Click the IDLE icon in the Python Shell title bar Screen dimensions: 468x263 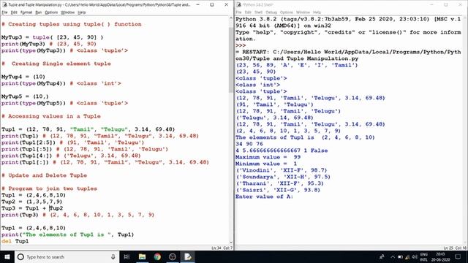(238, 5)
